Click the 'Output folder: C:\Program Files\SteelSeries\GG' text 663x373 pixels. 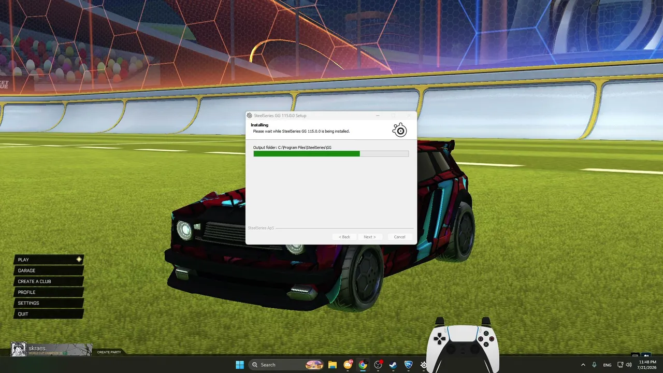pos(292,148)
